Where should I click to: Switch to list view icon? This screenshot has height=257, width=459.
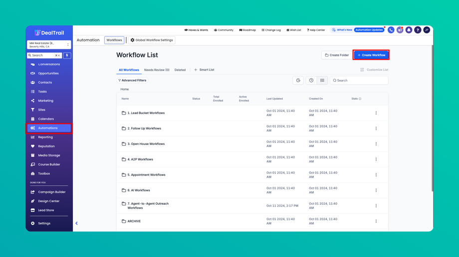click(322, 80)
